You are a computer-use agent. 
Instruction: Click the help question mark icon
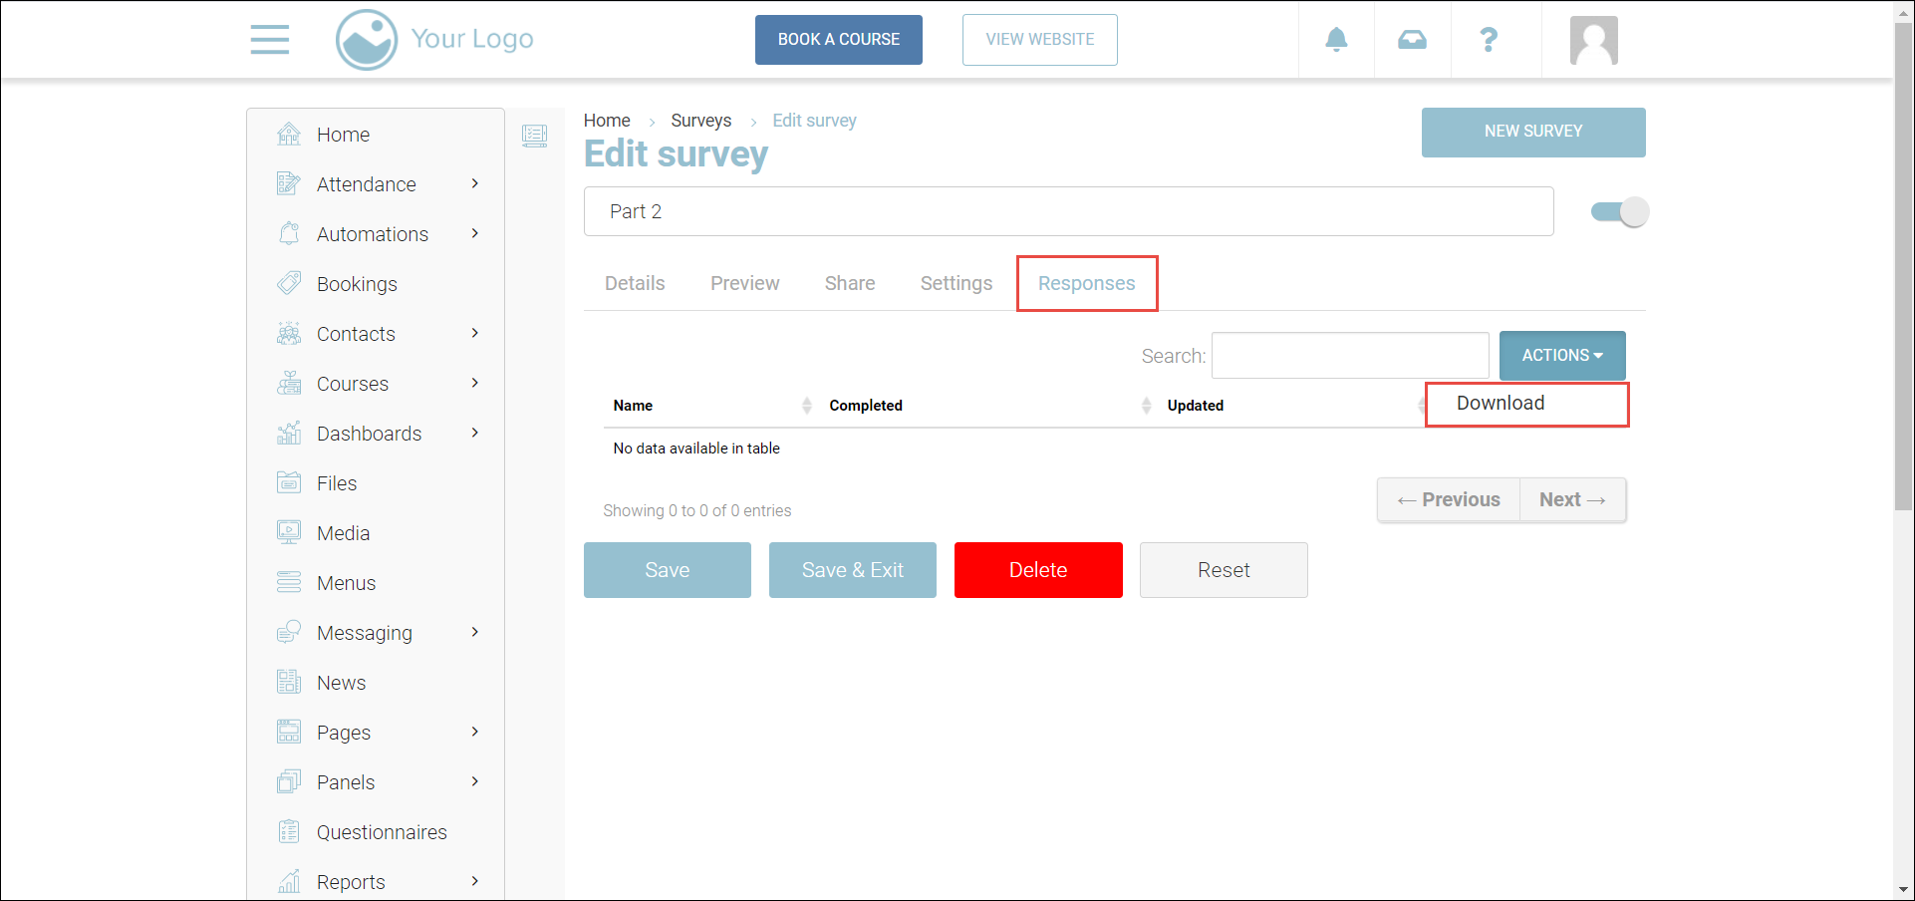point(1489,40)
